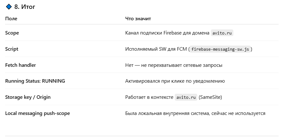Click the "(SameSite)" text
The height and width of the screenshot is (139, 284).
pos(210,97)
